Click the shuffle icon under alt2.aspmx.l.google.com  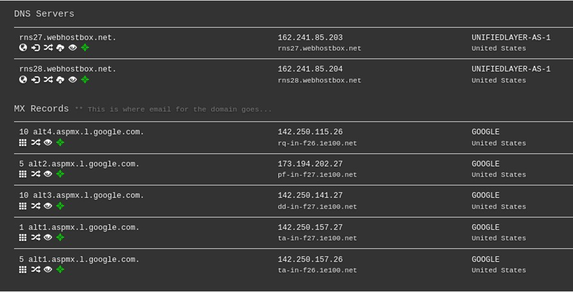[x=36, y=174]
